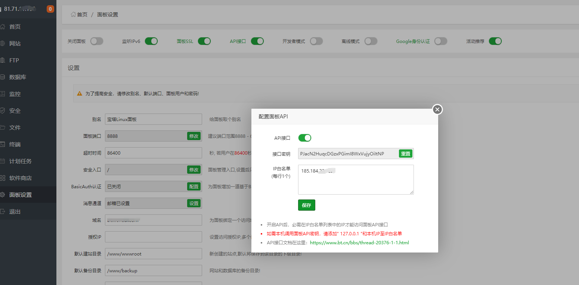Image resolution: width=579 pixels, height=285 pixels.
Task: Click the logout icon beside 退出
Action: point(2,211)
